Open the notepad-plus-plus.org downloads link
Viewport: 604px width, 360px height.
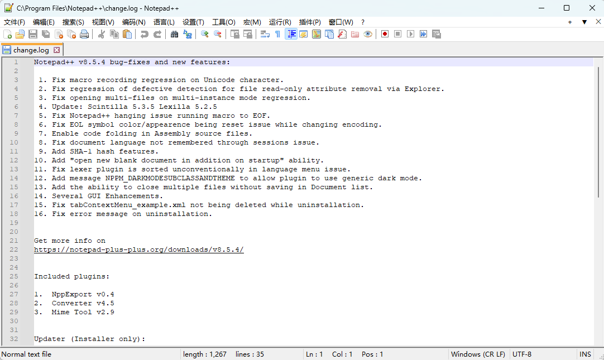click(x=138, y=249)
